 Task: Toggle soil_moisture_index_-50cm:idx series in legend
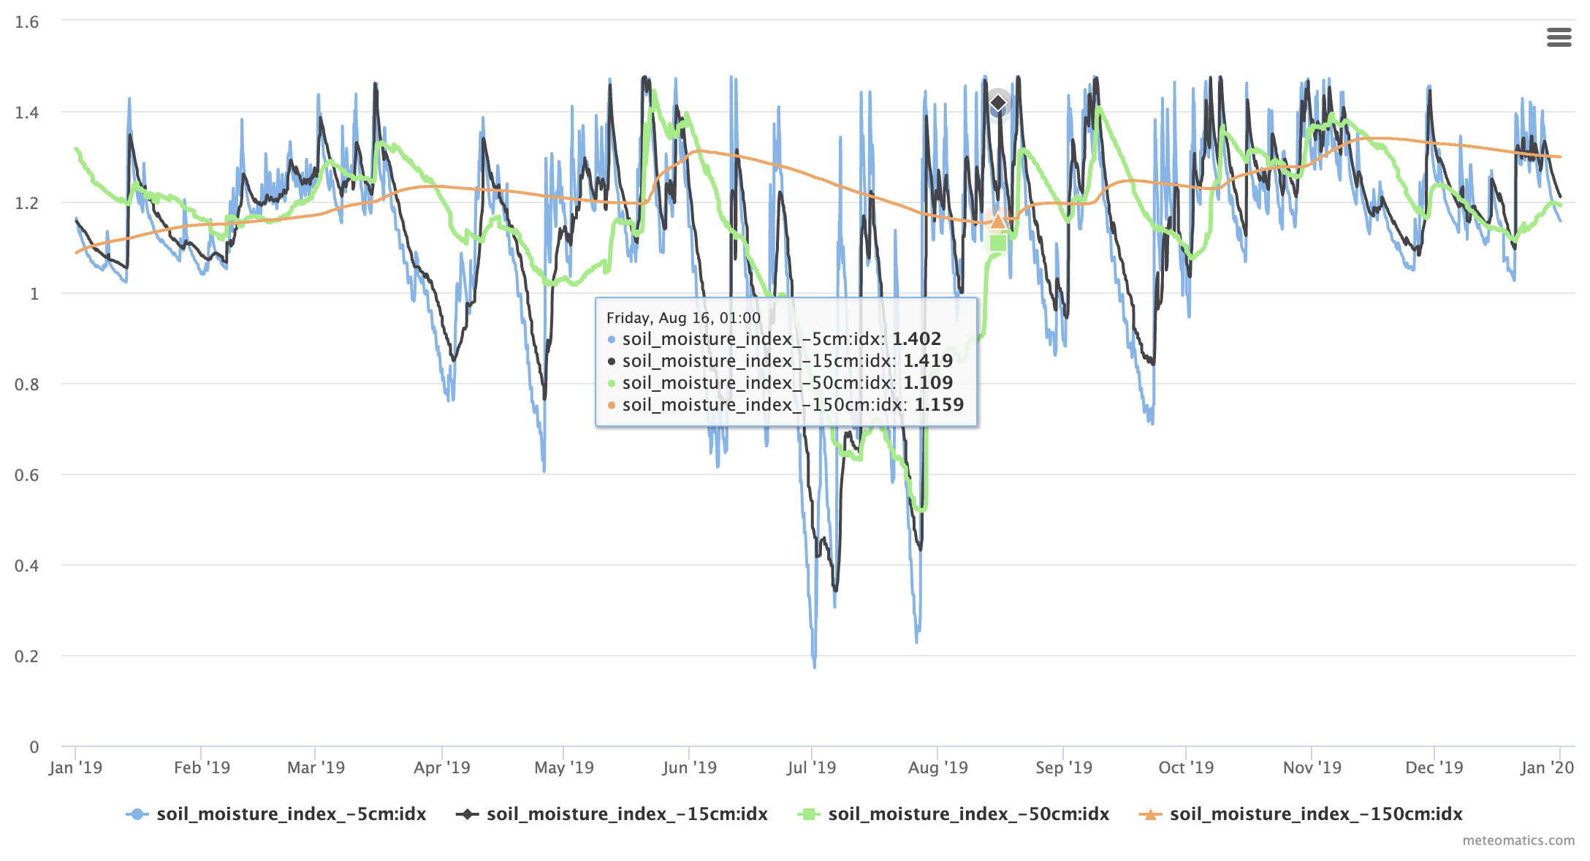click(x=954, y=814)
